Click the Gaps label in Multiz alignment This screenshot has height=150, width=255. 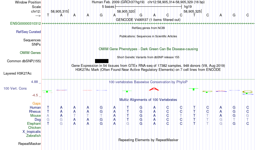tap(37, 103)
